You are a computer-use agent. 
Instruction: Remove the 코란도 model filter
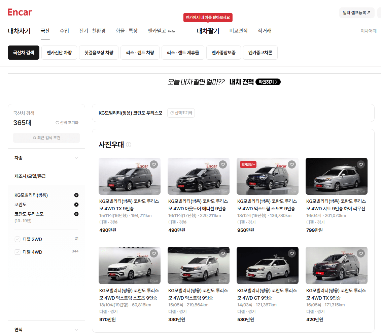pos(76,205)
